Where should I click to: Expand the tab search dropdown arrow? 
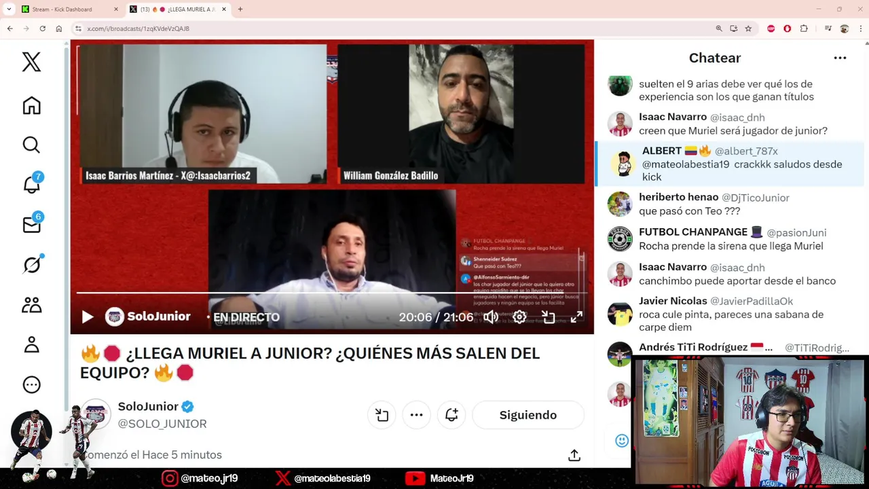[x=9, y=10]
